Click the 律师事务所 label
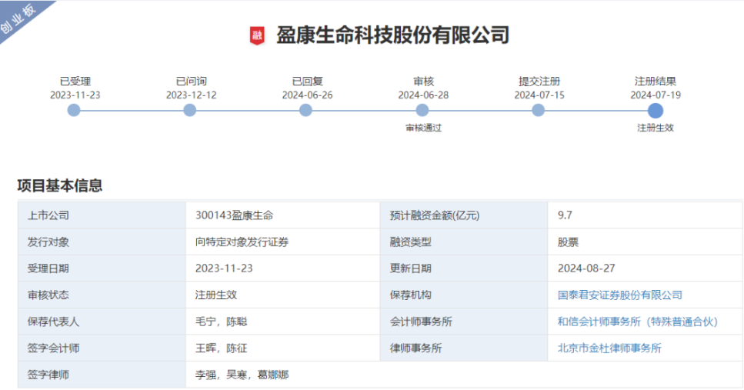744x390 pixels. point(415,348)
